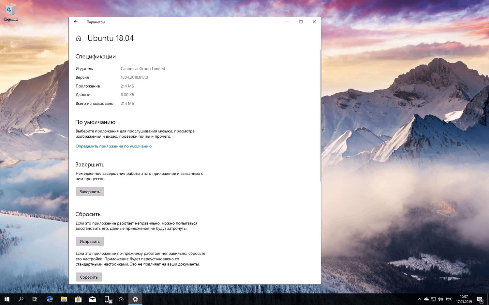489x305 pixels.
Task: Open Windows Search from the taskbar
Action: 21,299
